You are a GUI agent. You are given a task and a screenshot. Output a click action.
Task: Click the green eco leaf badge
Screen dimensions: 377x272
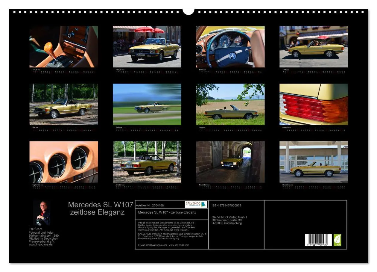(337, 240)
